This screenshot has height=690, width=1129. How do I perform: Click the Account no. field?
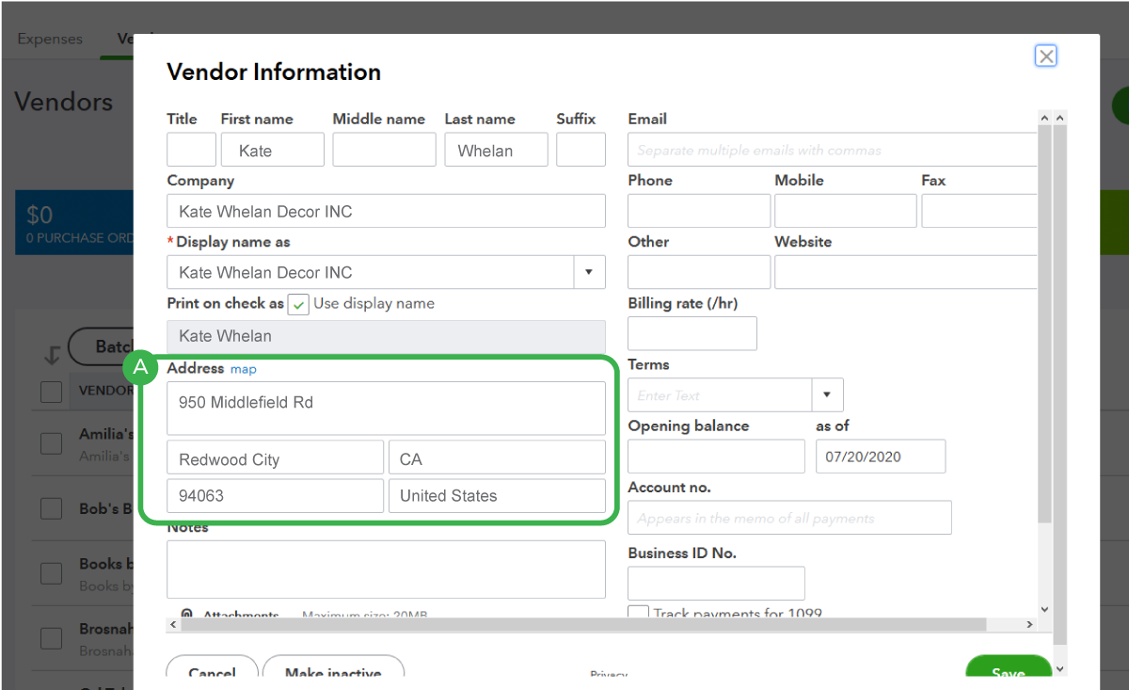pos(789,518)
